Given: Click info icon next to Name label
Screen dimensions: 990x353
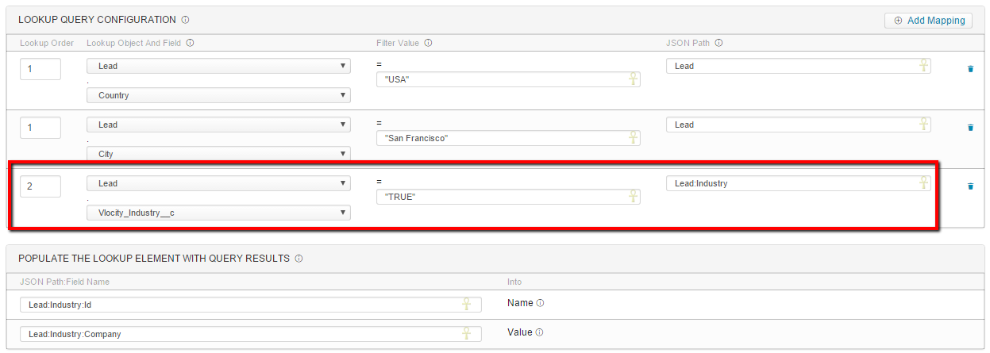Looking at the screenshot, I should pos(540,303).
